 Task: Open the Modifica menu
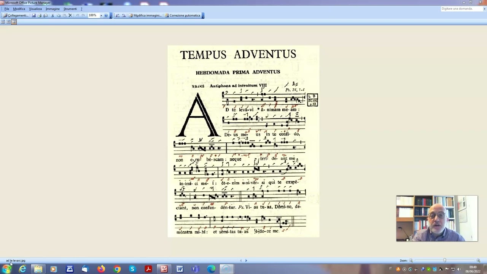tap(19, 9)
